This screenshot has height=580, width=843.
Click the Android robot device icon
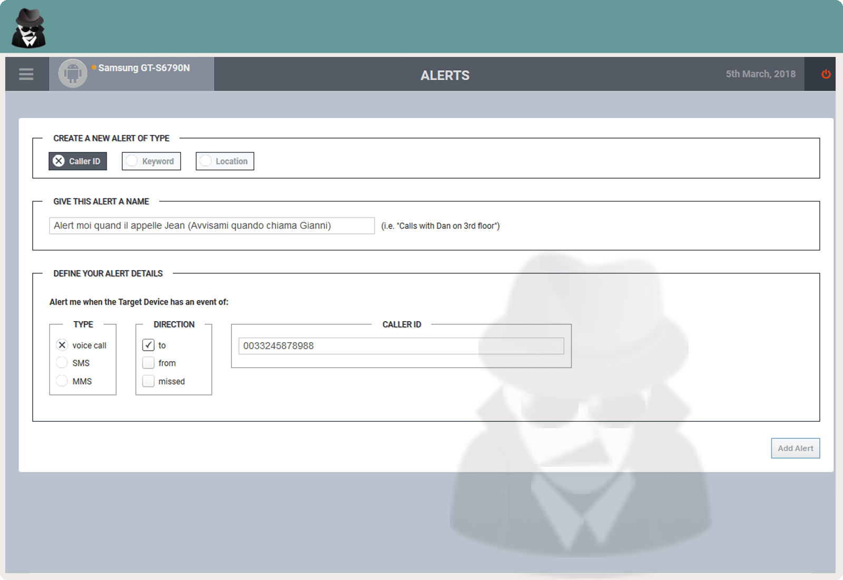coord(73,74)
